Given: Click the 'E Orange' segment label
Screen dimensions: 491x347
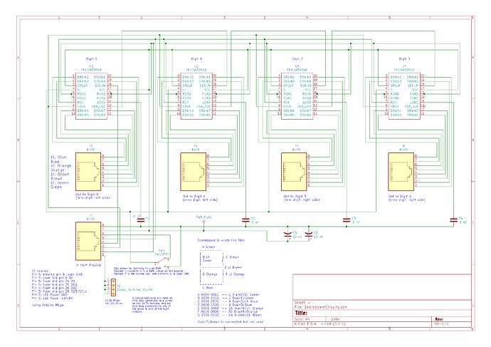Looking at the screenshot, I should pos(210,274).
